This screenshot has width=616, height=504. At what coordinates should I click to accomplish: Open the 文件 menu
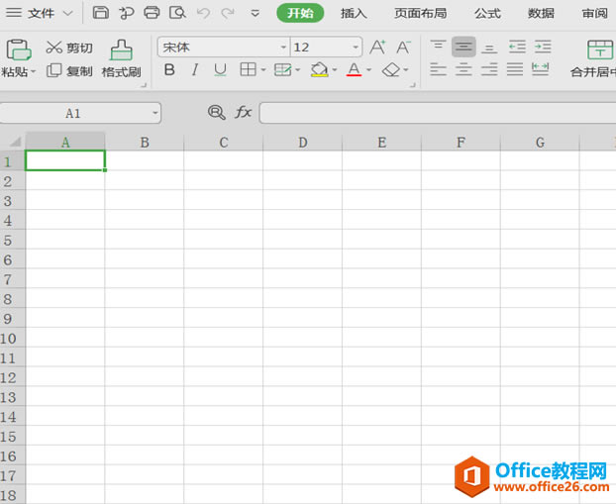[x=41, y=13]
